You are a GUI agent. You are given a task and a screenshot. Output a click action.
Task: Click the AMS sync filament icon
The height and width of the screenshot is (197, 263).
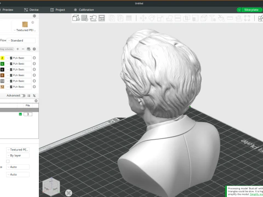coord(28,49)
